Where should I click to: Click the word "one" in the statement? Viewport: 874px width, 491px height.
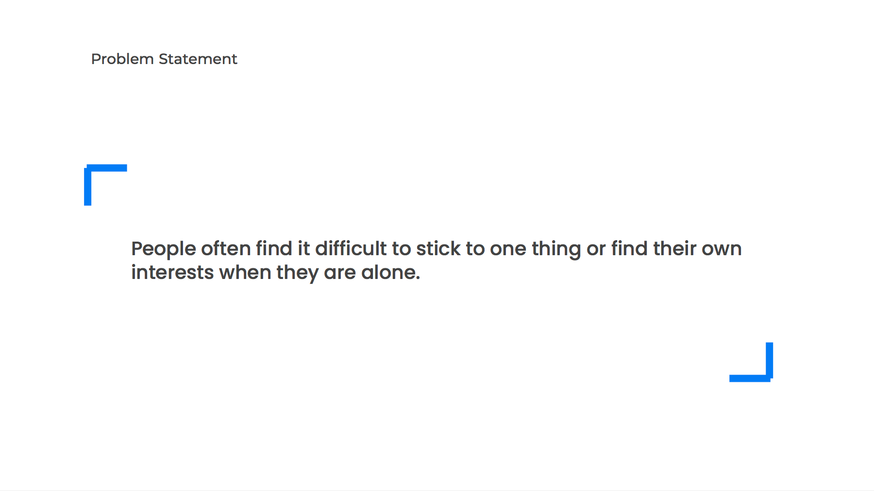point(508,248)
